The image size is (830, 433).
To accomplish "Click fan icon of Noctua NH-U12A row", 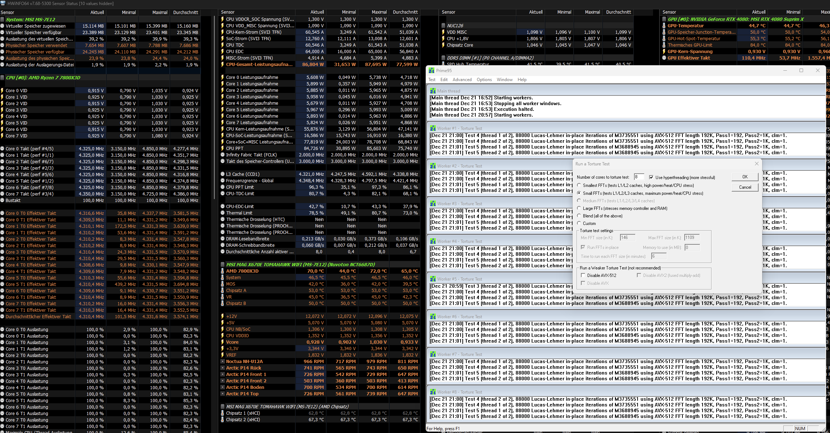I will [223, 362].
